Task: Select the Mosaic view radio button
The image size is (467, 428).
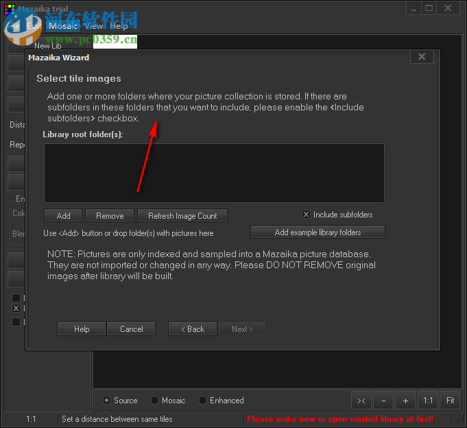Action: pyautogui.click(x=154, y=401)
